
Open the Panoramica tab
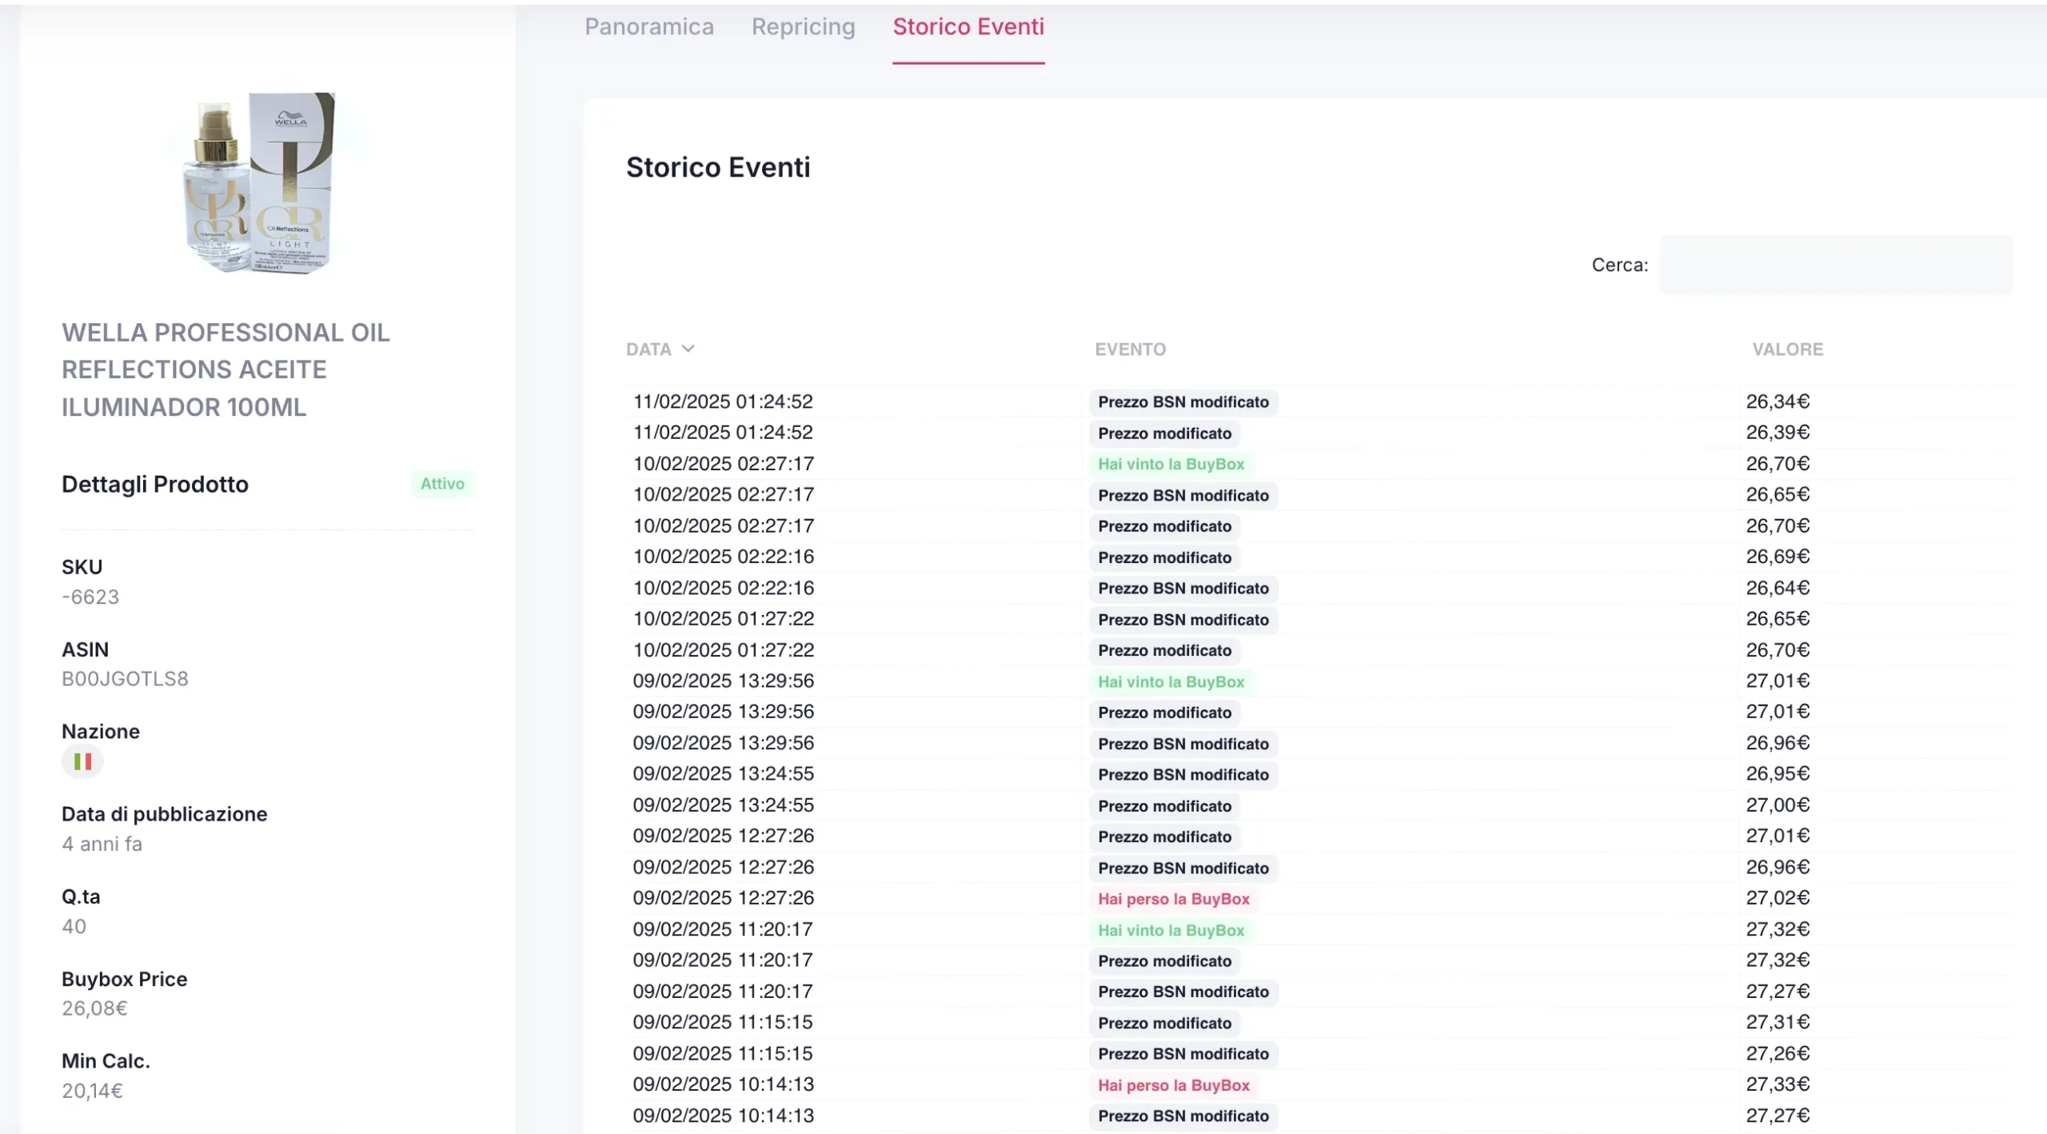pyautogui.click(x=648, y=26)
